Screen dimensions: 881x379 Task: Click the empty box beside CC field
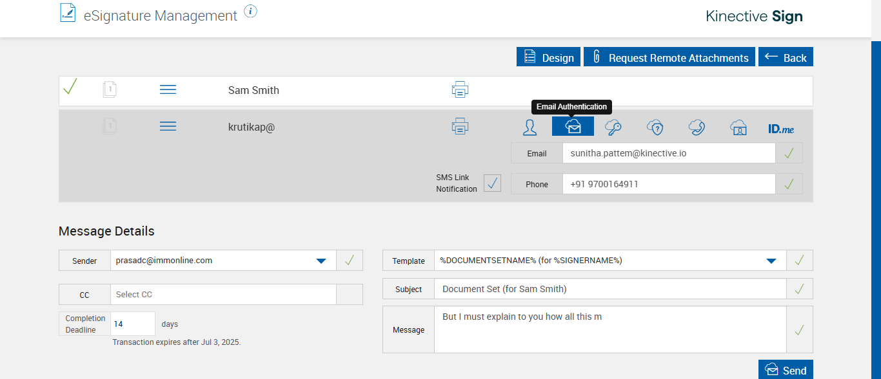click(x=350, y=294)
